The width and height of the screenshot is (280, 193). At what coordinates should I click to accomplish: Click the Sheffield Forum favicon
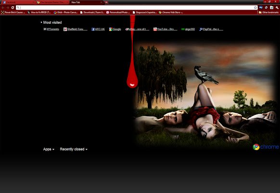point(65,29)
